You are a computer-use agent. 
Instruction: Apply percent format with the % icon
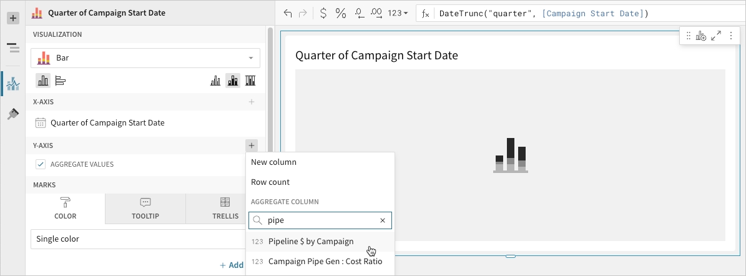pyautogui.click(x=341, y=13)
